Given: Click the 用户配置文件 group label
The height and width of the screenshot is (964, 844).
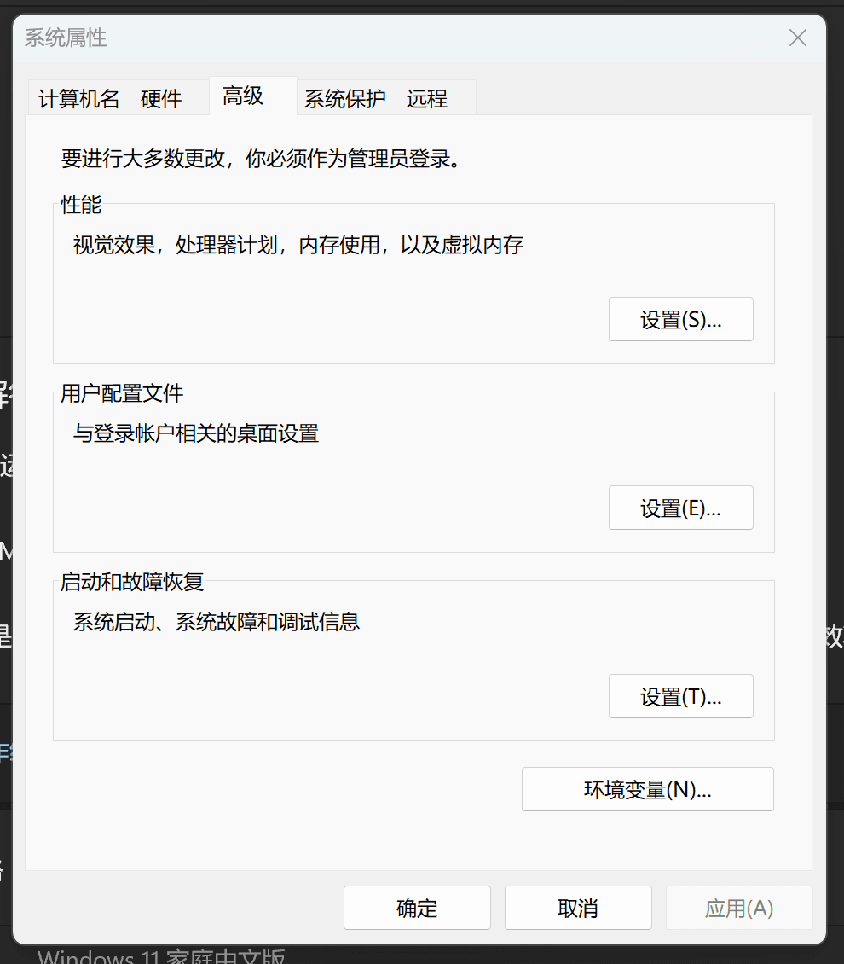Looking at the screenshot, I should click(122, 393).
